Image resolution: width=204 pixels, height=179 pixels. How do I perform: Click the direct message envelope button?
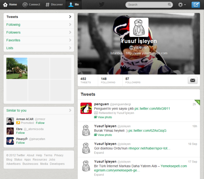[193, 80]
